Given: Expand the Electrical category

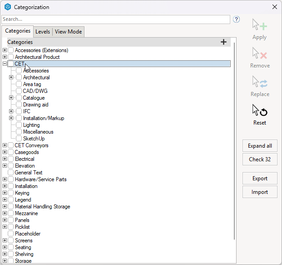Looking at the screenshot, I should coord(5,159).
